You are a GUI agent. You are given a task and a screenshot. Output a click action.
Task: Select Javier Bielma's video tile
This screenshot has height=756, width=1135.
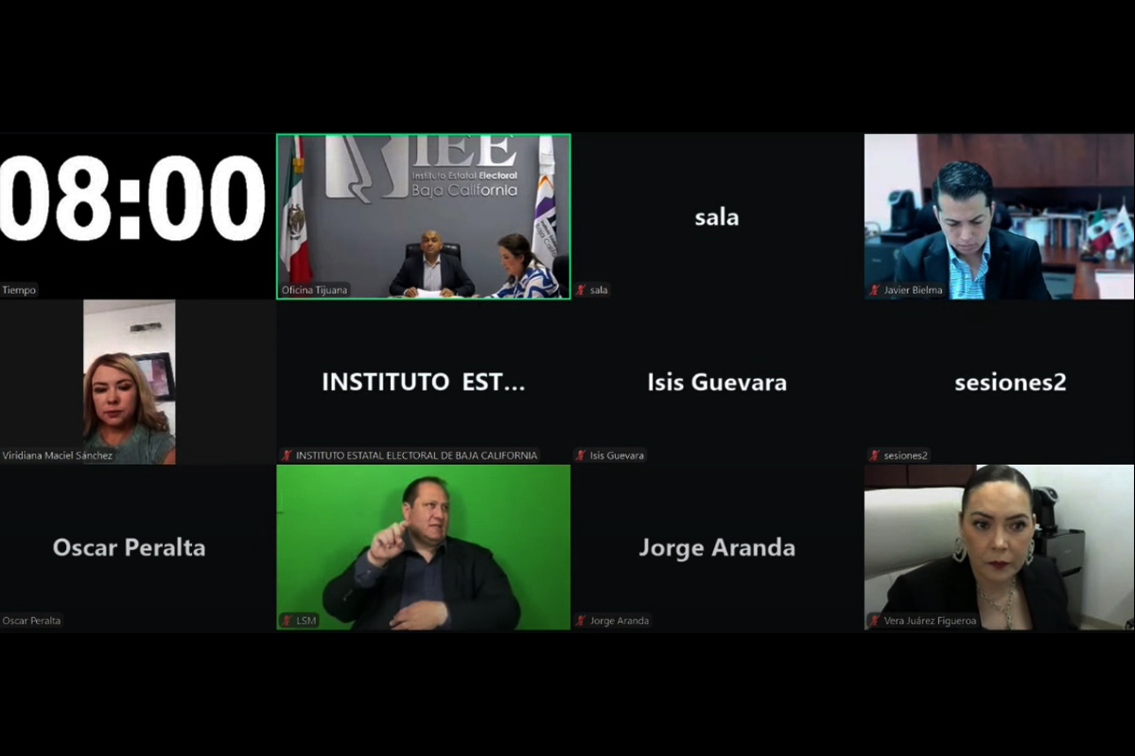point(999,216)
